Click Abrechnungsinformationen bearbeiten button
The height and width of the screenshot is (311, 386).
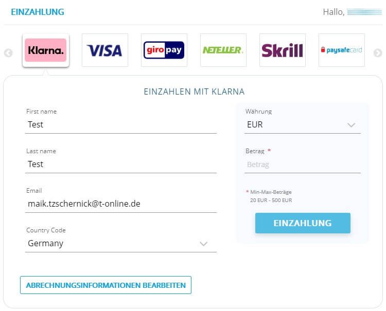coord(106,285)
